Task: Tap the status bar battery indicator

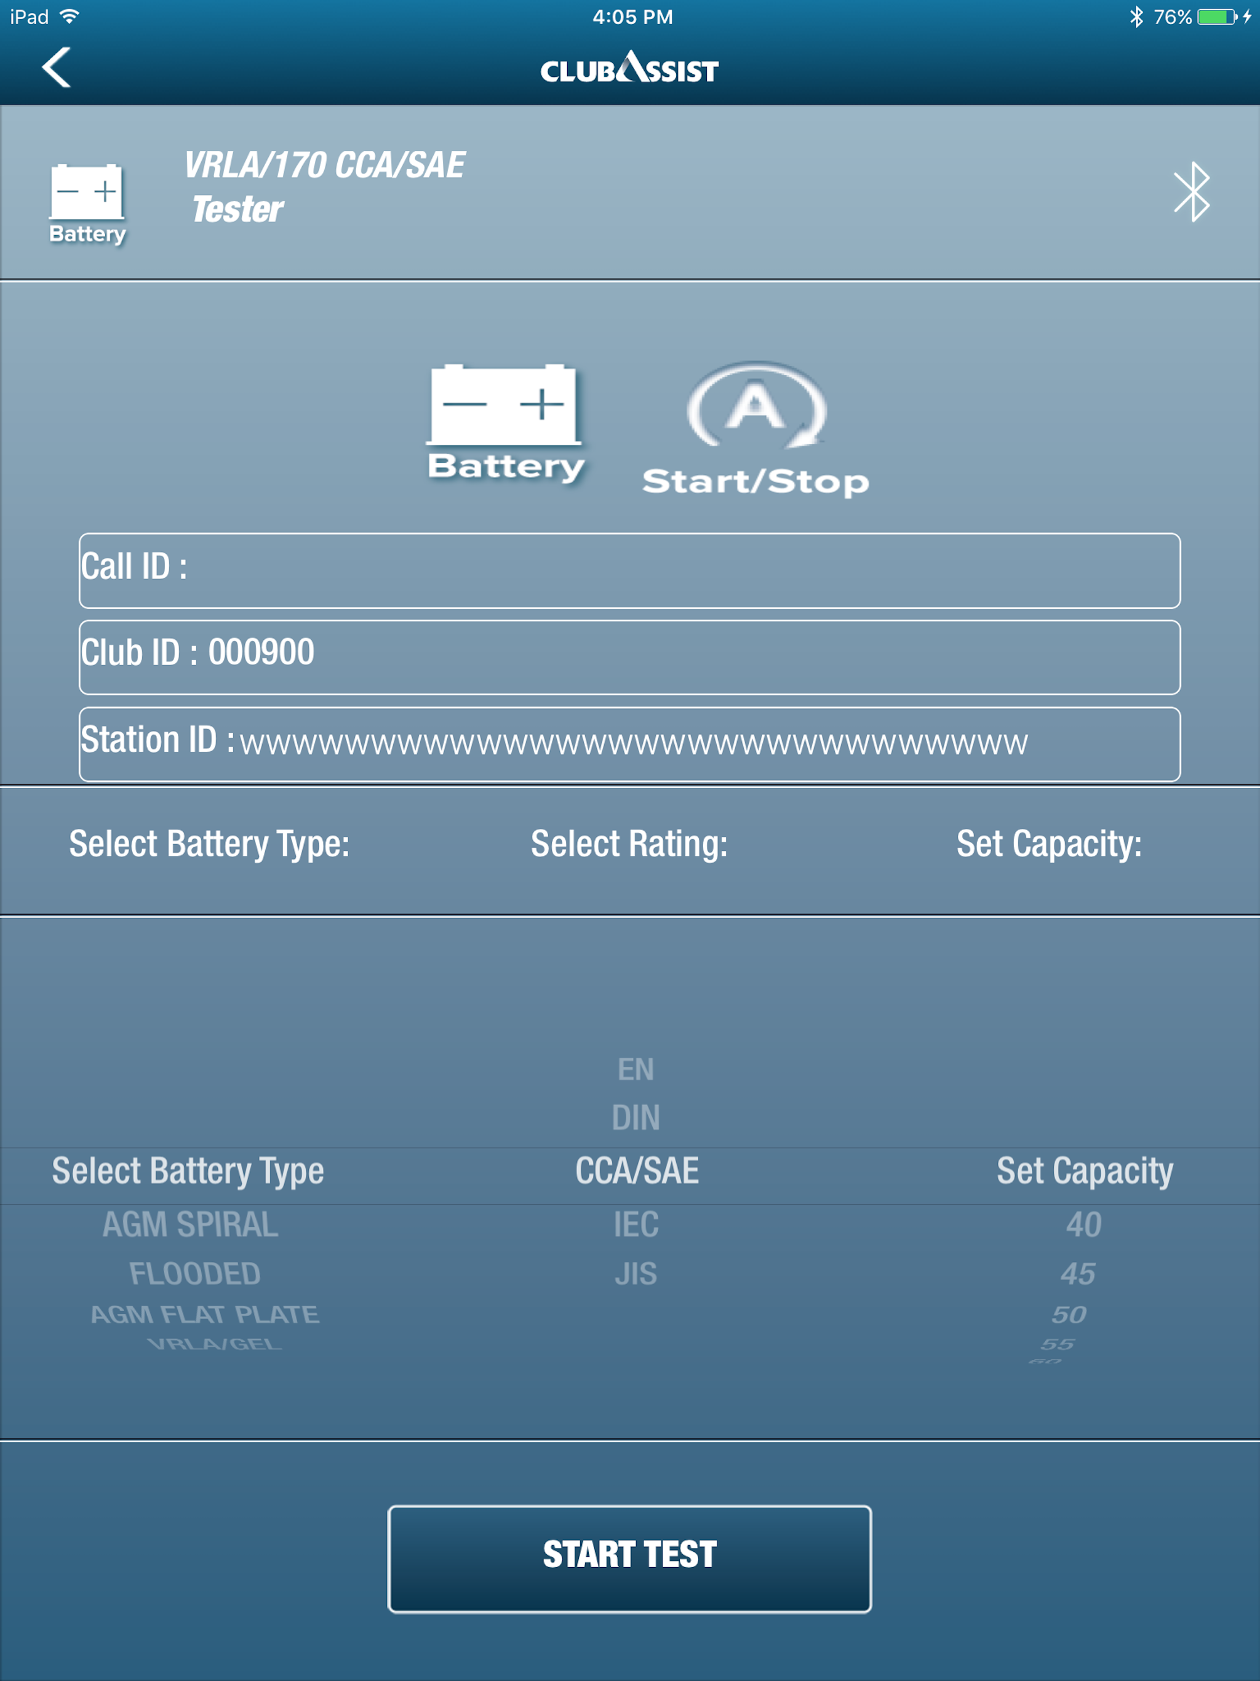Action: click(x=1217, y=17)
